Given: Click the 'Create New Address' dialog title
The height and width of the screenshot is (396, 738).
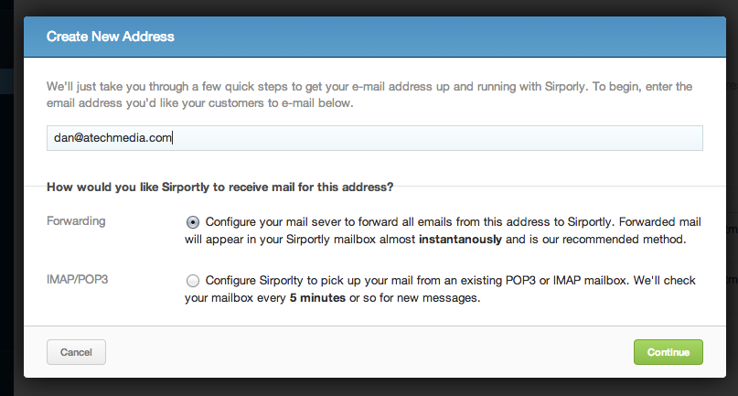Looking at the screenshot, I should (x=110, y=37).
